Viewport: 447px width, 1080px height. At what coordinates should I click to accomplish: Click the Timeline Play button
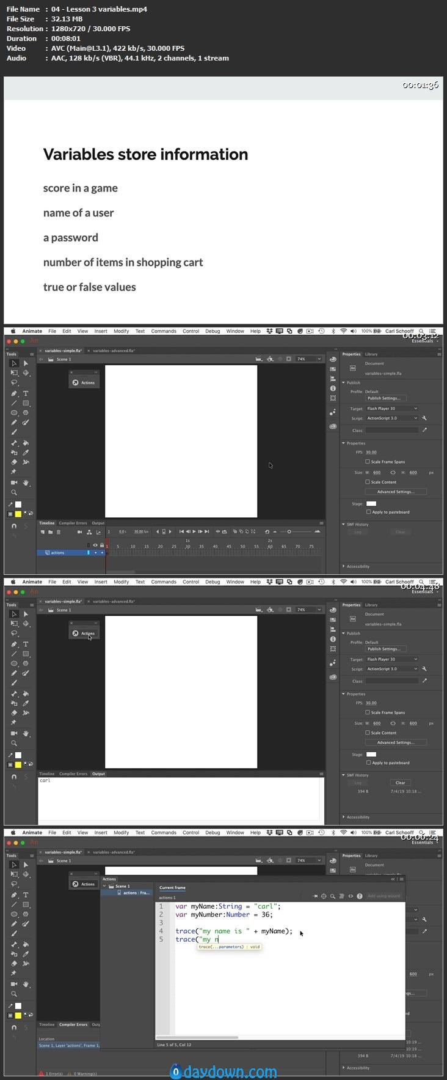194,531
